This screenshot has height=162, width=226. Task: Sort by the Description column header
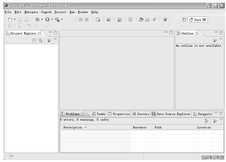click(x=95, y=128)
